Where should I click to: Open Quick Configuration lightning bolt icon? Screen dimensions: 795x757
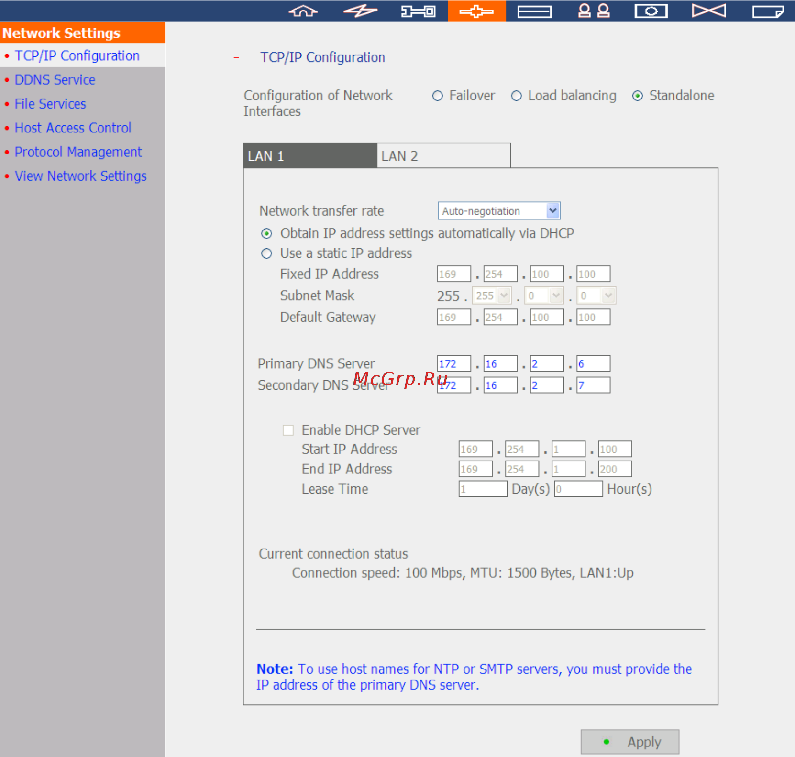[361, 11]
